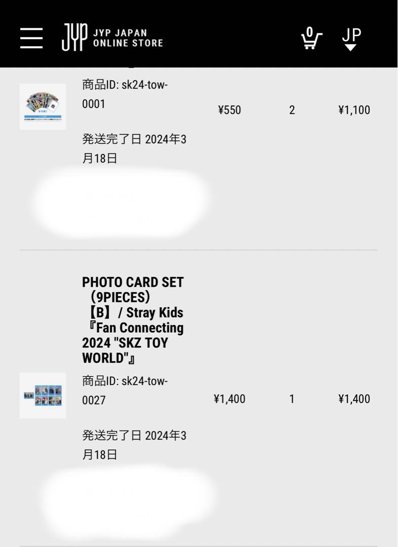This screenshot has width=398, height=547.
Task: Open the hamburger menu
Action: click(31, 38)
